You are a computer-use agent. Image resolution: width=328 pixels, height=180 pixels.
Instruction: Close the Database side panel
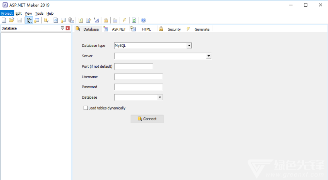pyautogui.click(x=68, y=28)
